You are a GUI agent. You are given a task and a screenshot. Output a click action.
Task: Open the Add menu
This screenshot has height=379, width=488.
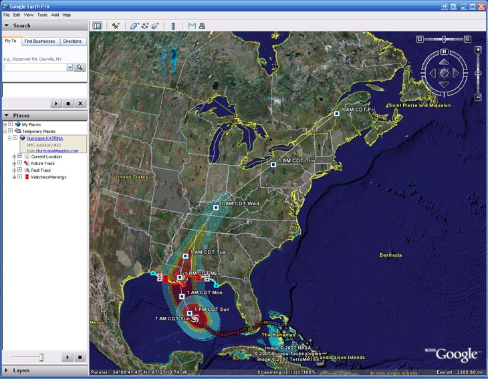(x=55, y=15)
